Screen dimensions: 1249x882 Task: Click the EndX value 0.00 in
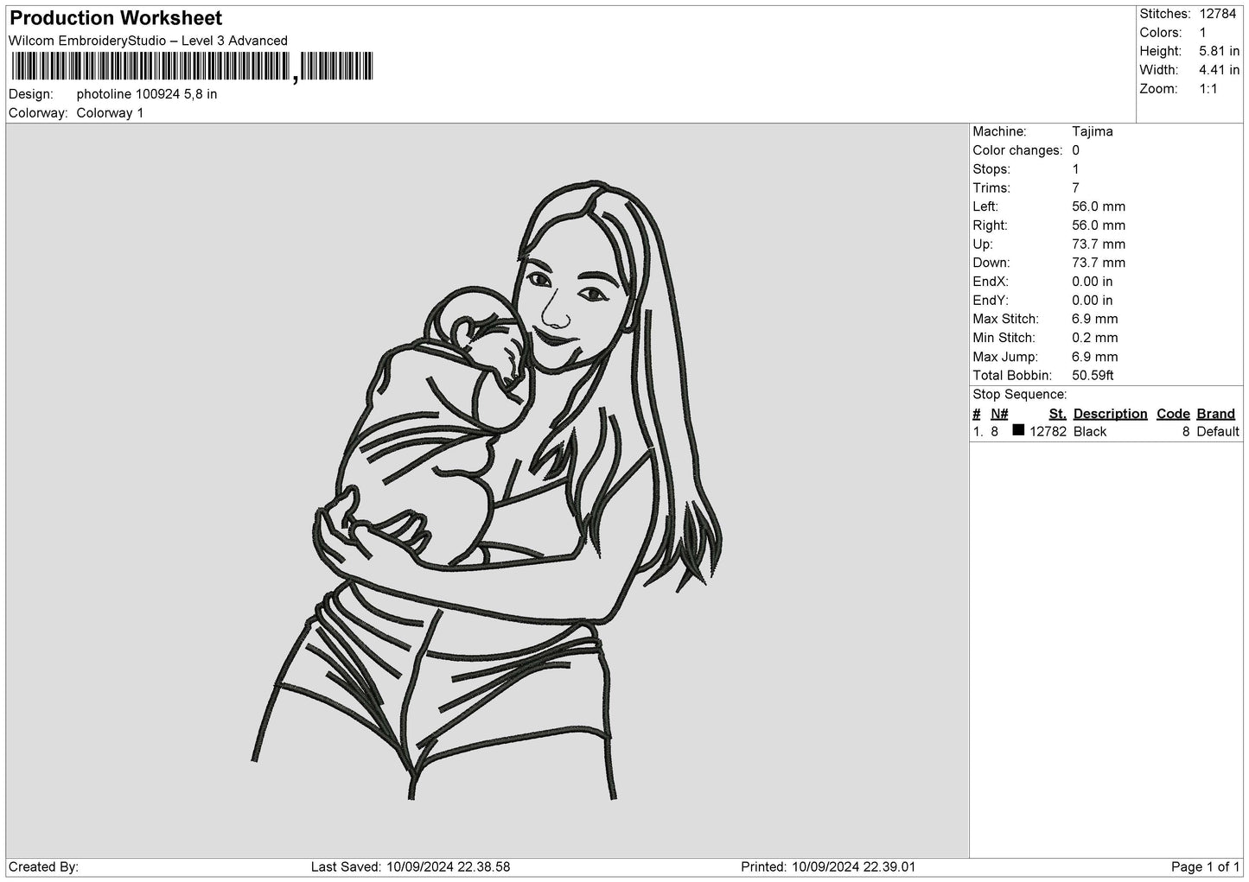click(x=1093, y=282)
